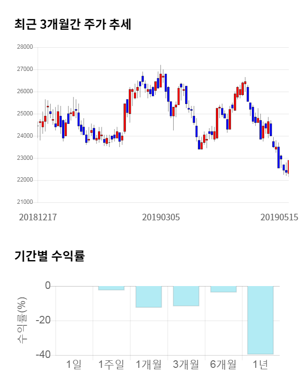303x383 pixels.
Task: Click the 28000 price axis label
Action: (x=25, y=47)
